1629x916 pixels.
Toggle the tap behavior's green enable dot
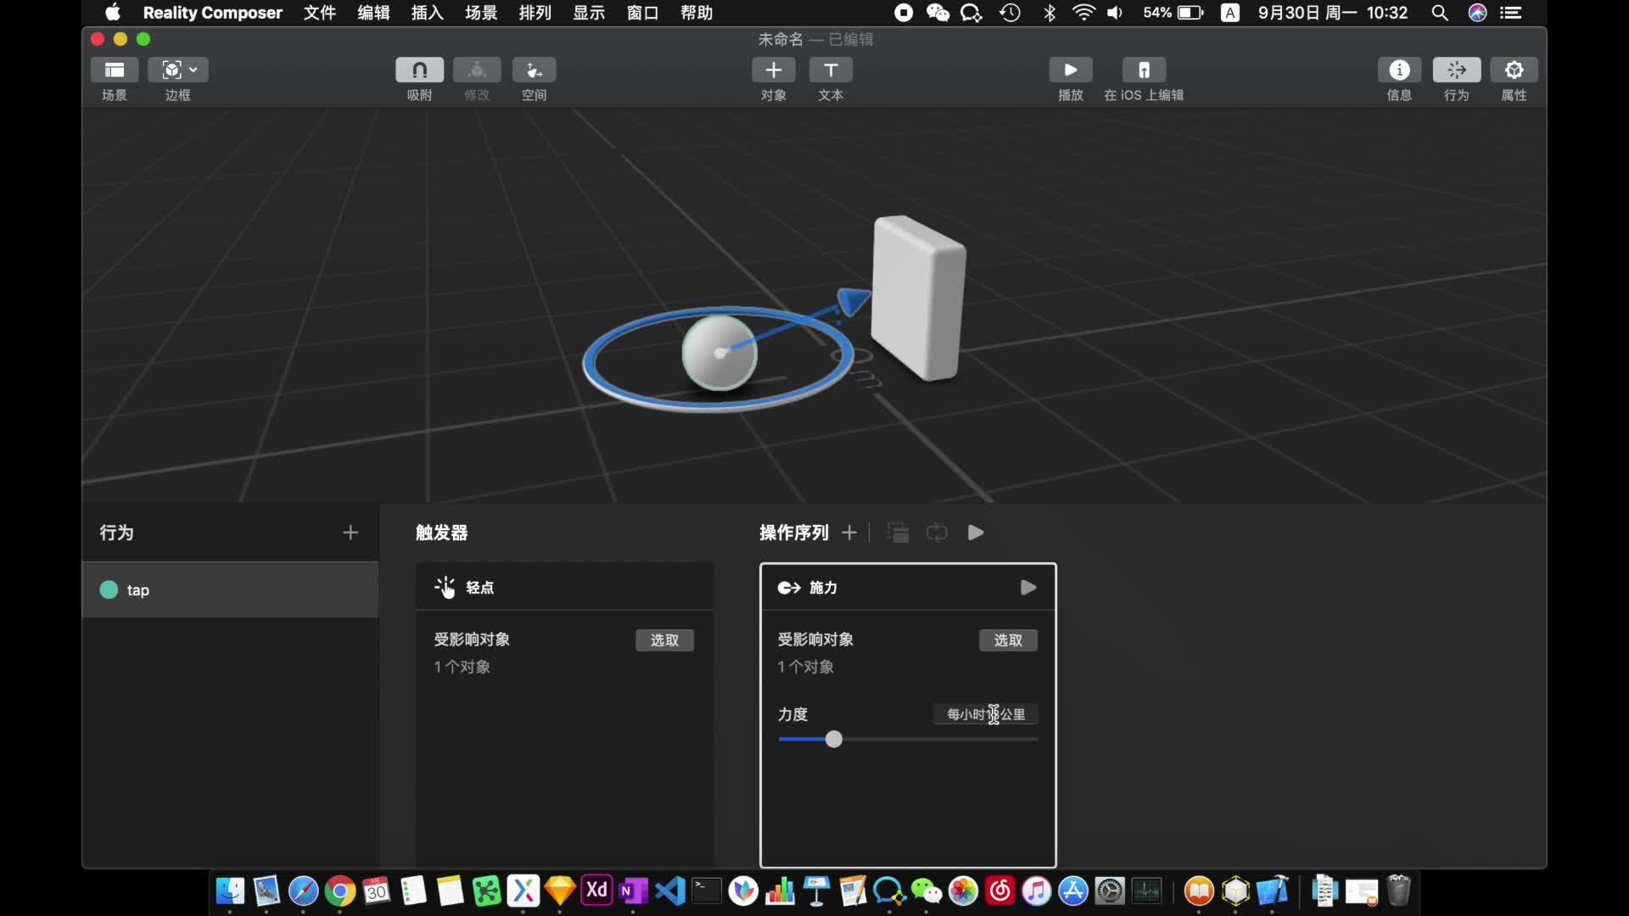click(109, 589)
